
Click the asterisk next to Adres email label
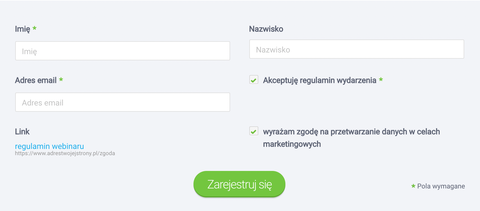pyautogui.click(x=61, y=80)
